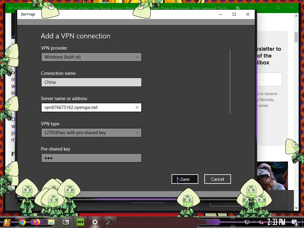Click the Connection name field containing China

(91, 82)
